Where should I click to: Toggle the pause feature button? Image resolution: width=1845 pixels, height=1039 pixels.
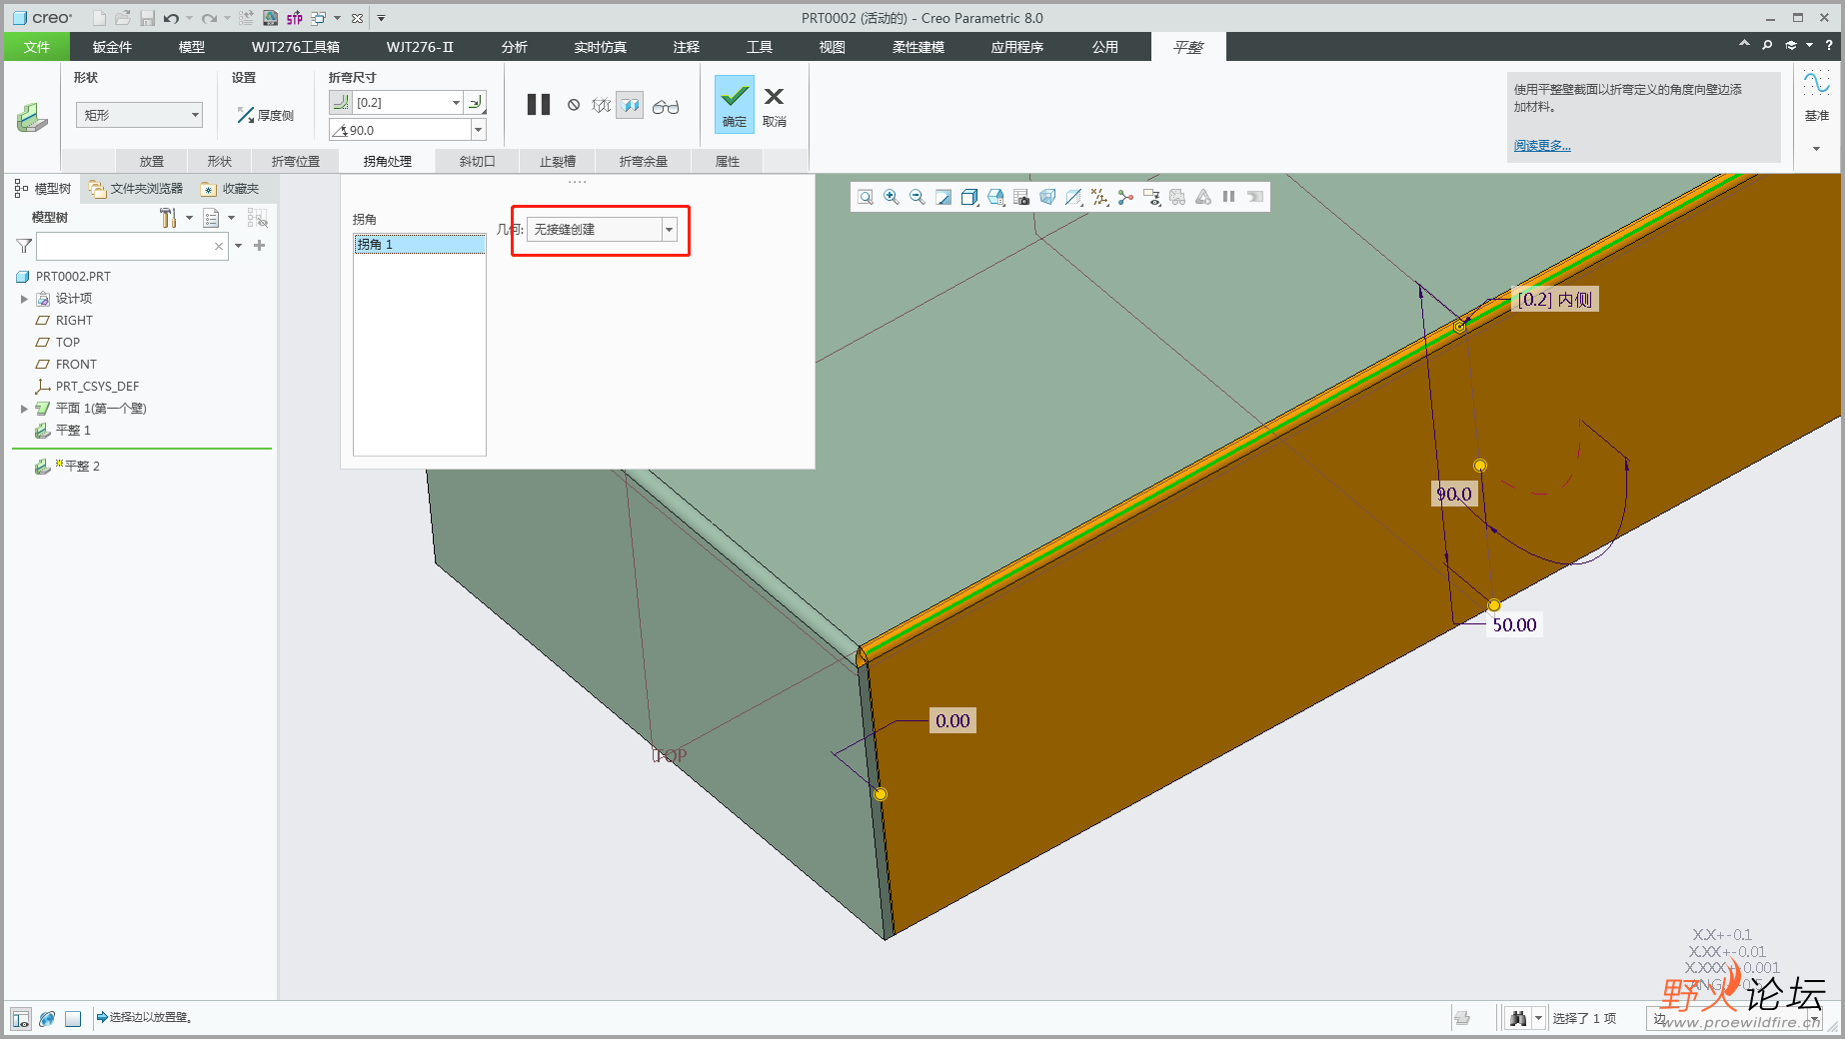[539, 105]
